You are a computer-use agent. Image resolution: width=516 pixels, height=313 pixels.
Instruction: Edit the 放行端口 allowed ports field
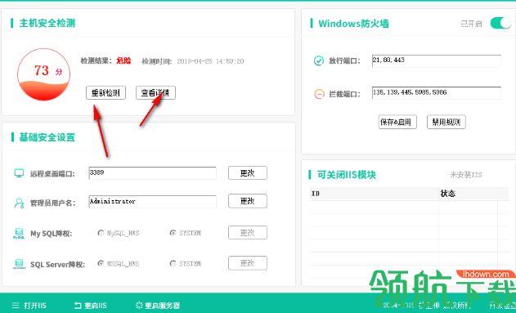437,60
